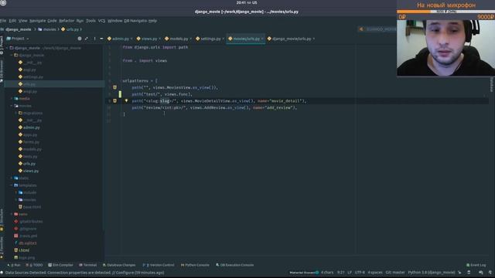Expand the migrations folder
Viewport: 495px width, 278px height.
pyautogui.click(x=16, y=114)
